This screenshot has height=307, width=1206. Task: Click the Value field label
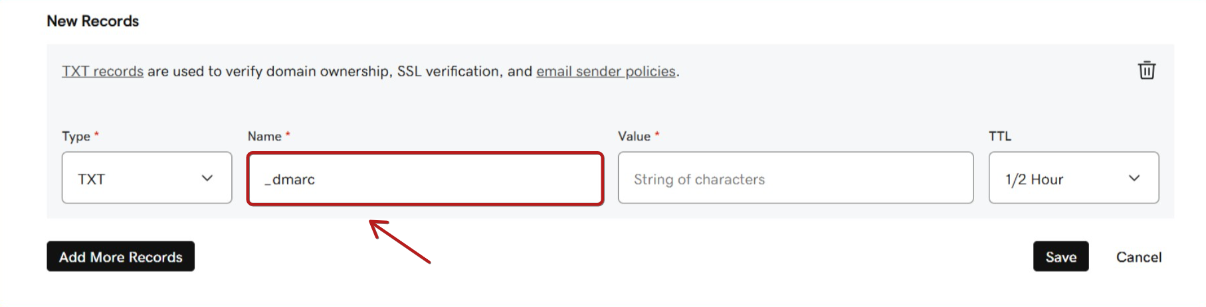[x=634, y=137]
